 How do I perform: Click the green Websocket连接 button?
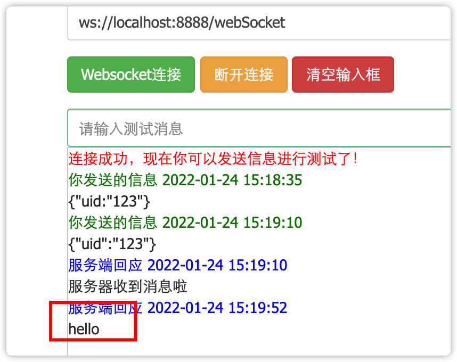coord(131,75)
